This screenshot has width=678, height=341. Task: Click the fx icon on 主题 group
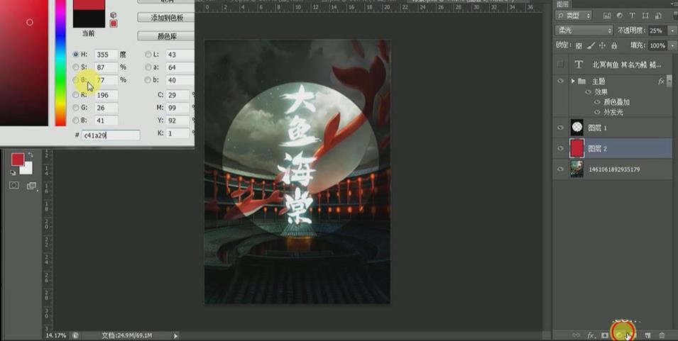click(x=661, y=81)
